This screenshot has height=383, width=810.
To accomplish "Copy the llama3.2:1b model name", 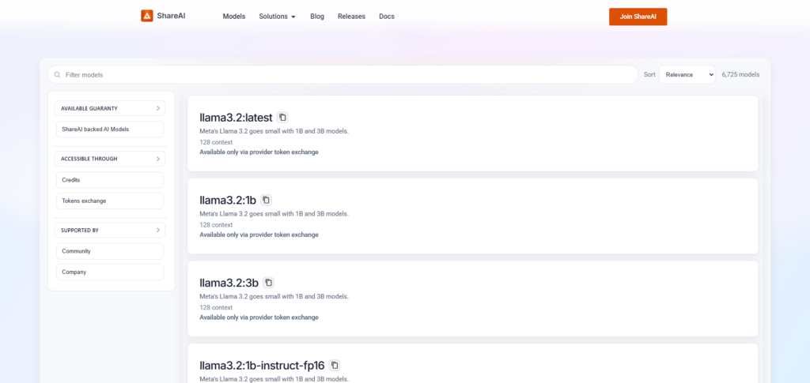I will (267, 200).
